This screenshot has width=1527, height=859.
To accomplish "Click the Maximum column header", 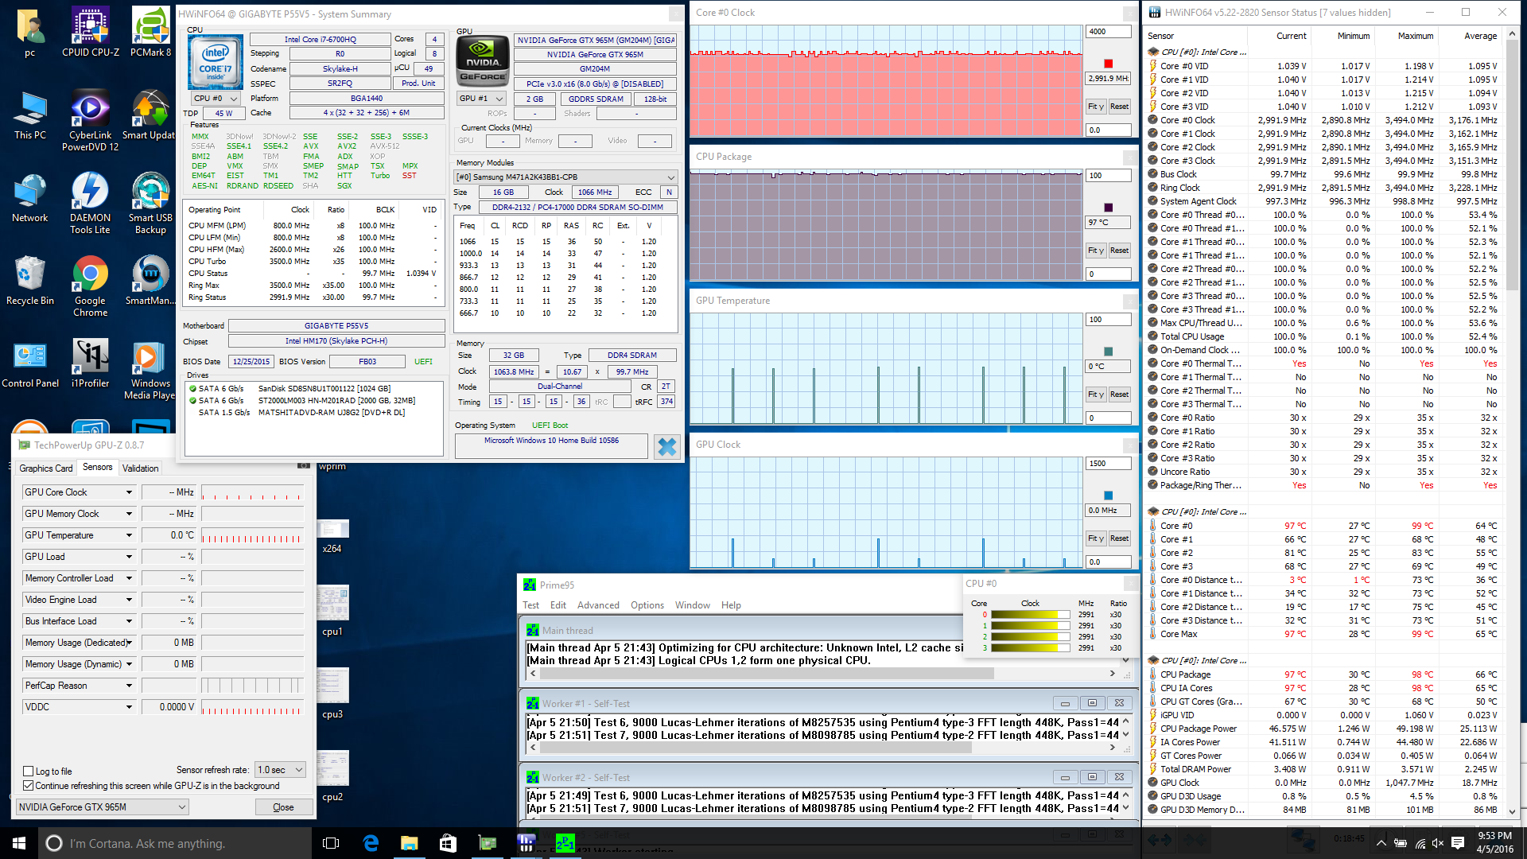I will (1416, 36).
